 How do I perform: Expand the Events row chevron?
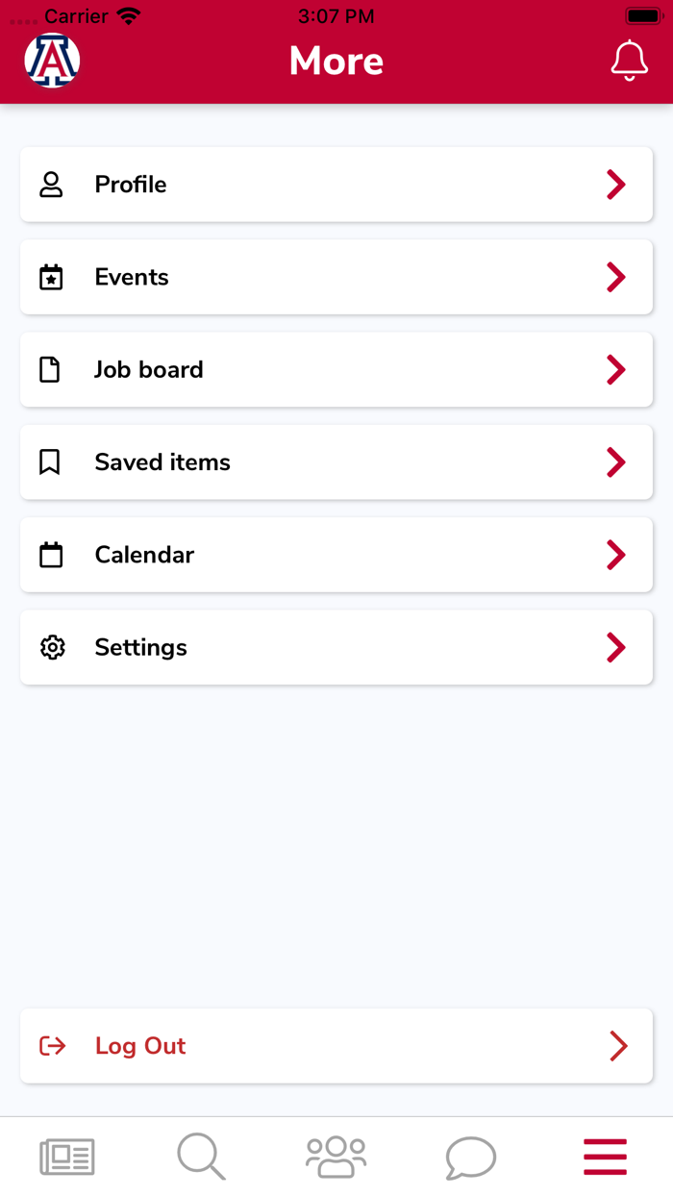coord(616,277)
